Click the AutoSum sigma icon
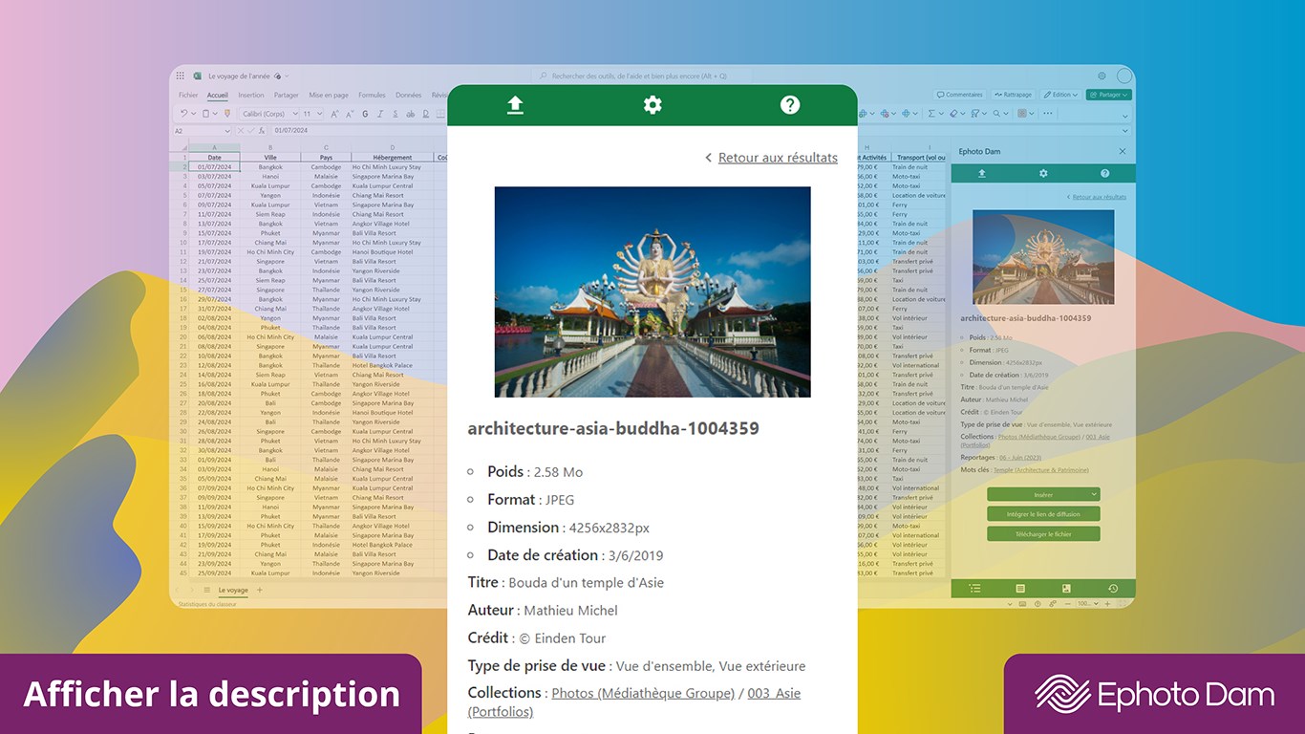1305x734 pixels. click(931, 114)
